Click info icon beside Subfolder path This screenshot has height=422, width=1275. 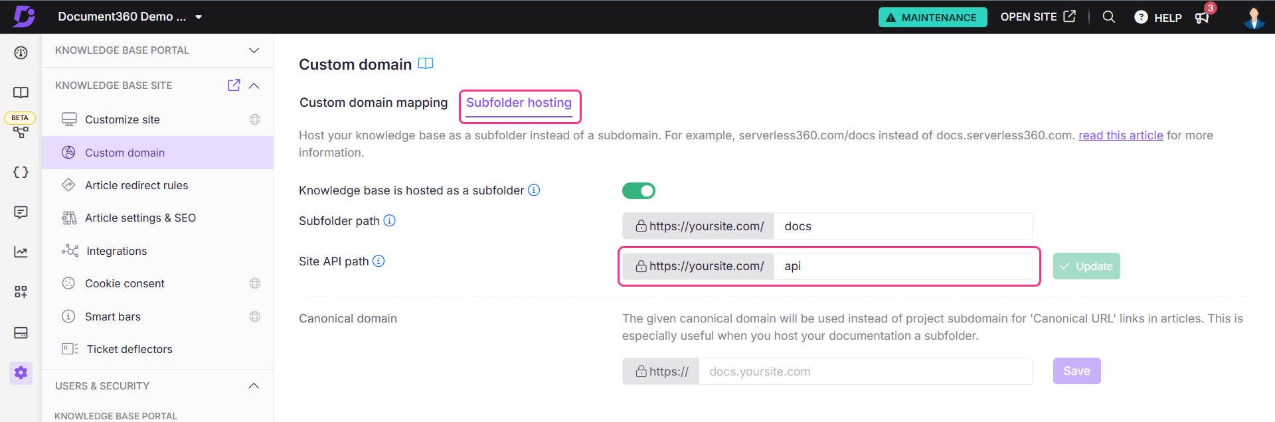pos(390,221)
